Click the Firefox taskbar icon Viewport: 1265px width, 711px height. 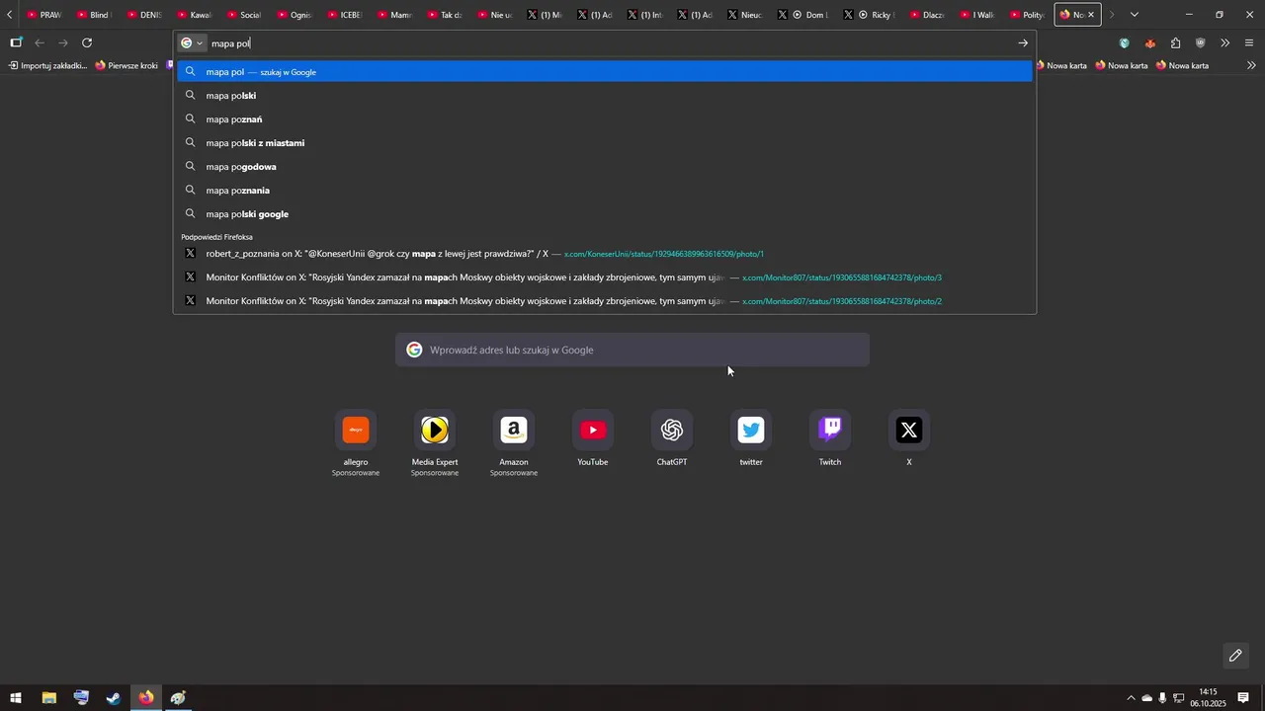click(146, 698)
